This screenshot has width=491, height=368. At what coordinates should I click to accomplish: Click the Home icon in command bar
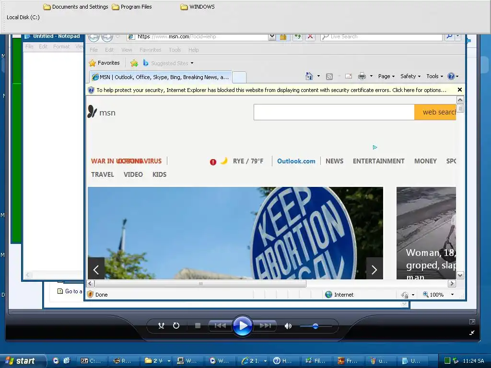[309, 76]
